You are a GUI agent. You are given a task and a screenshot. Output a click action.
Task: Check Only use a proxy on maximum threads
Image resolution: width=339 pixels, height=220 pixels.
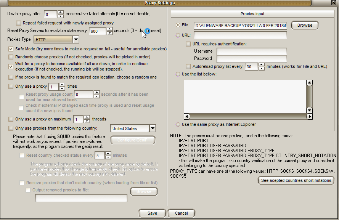click(11, 119)
